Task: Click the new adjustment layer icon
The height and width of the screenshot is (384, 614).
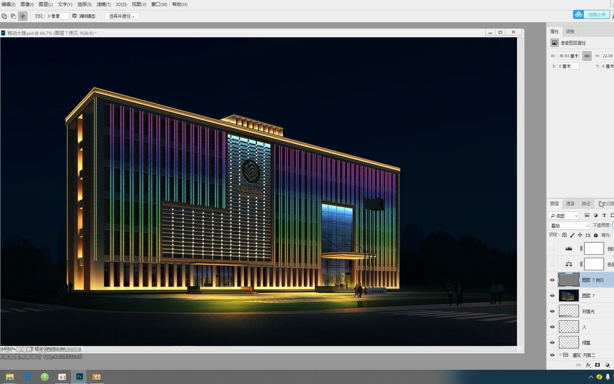Action: click(607, 365)
